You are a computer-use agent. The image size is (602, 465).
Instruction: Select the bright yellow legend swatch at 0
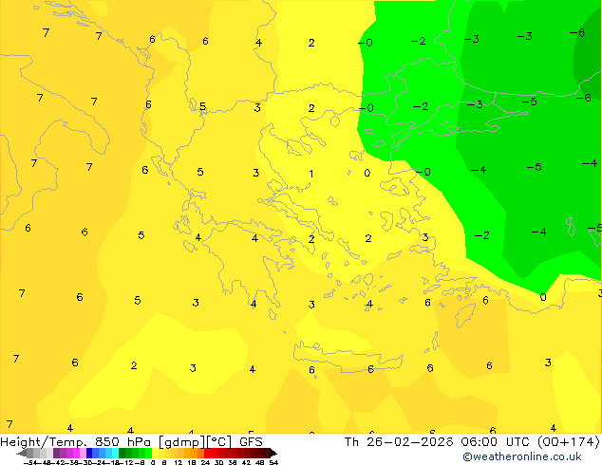tap(155, 453)
